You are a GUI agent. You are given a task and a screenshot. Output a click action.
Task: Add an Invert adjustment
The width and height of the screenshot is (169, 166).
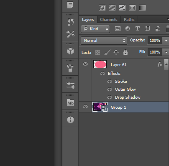[x=102, y=8]
